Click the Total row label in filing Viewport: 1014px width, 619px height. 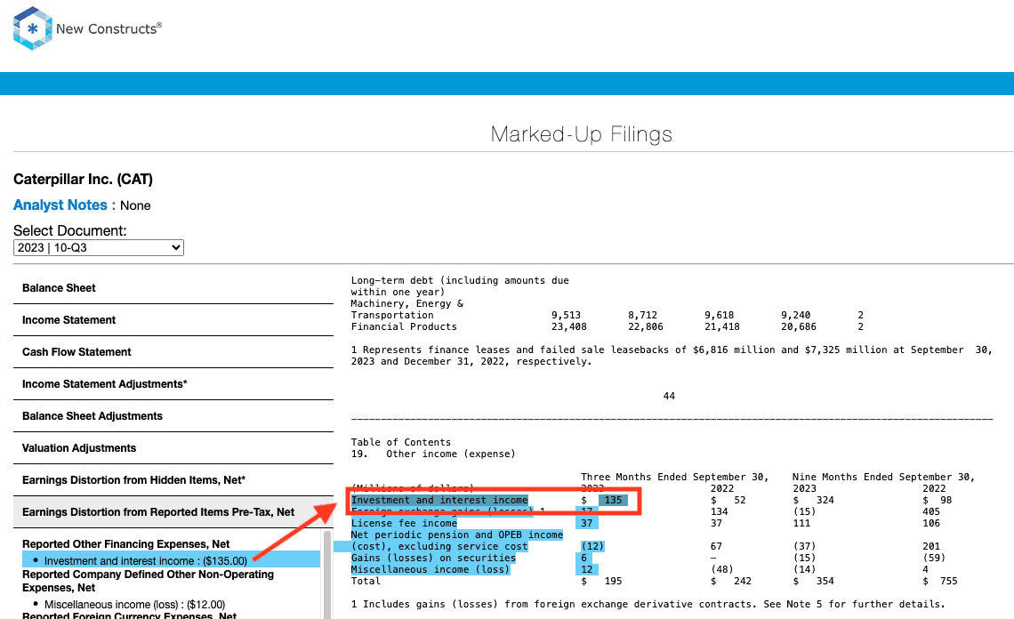[x=366, y=582]
